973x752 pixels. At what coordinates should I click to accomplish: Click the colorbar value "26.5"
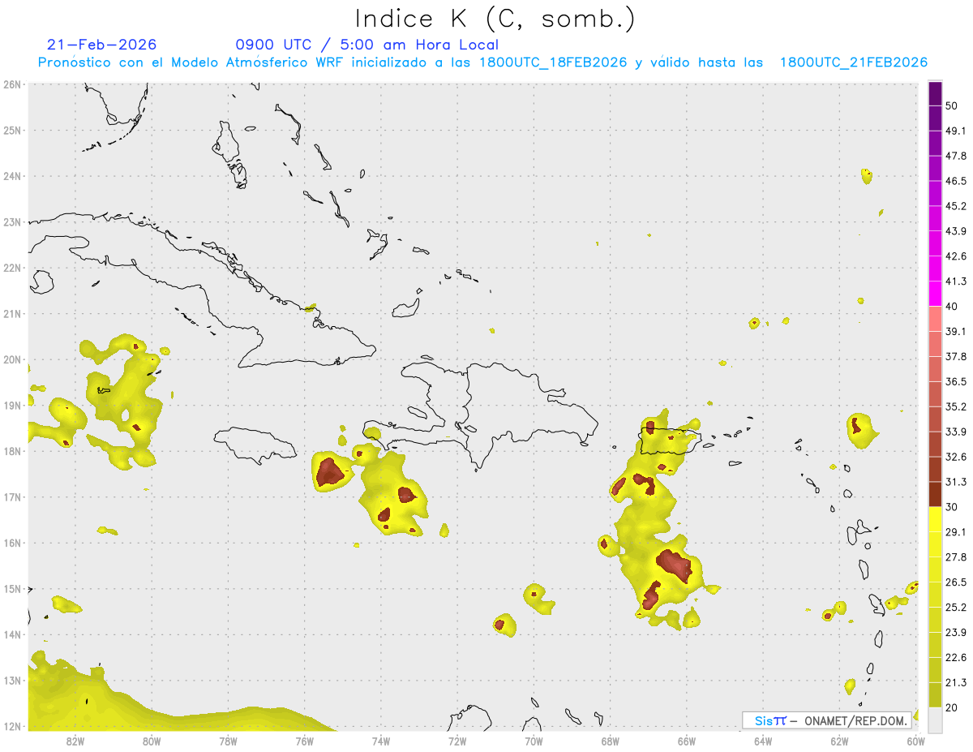[956, 582]
